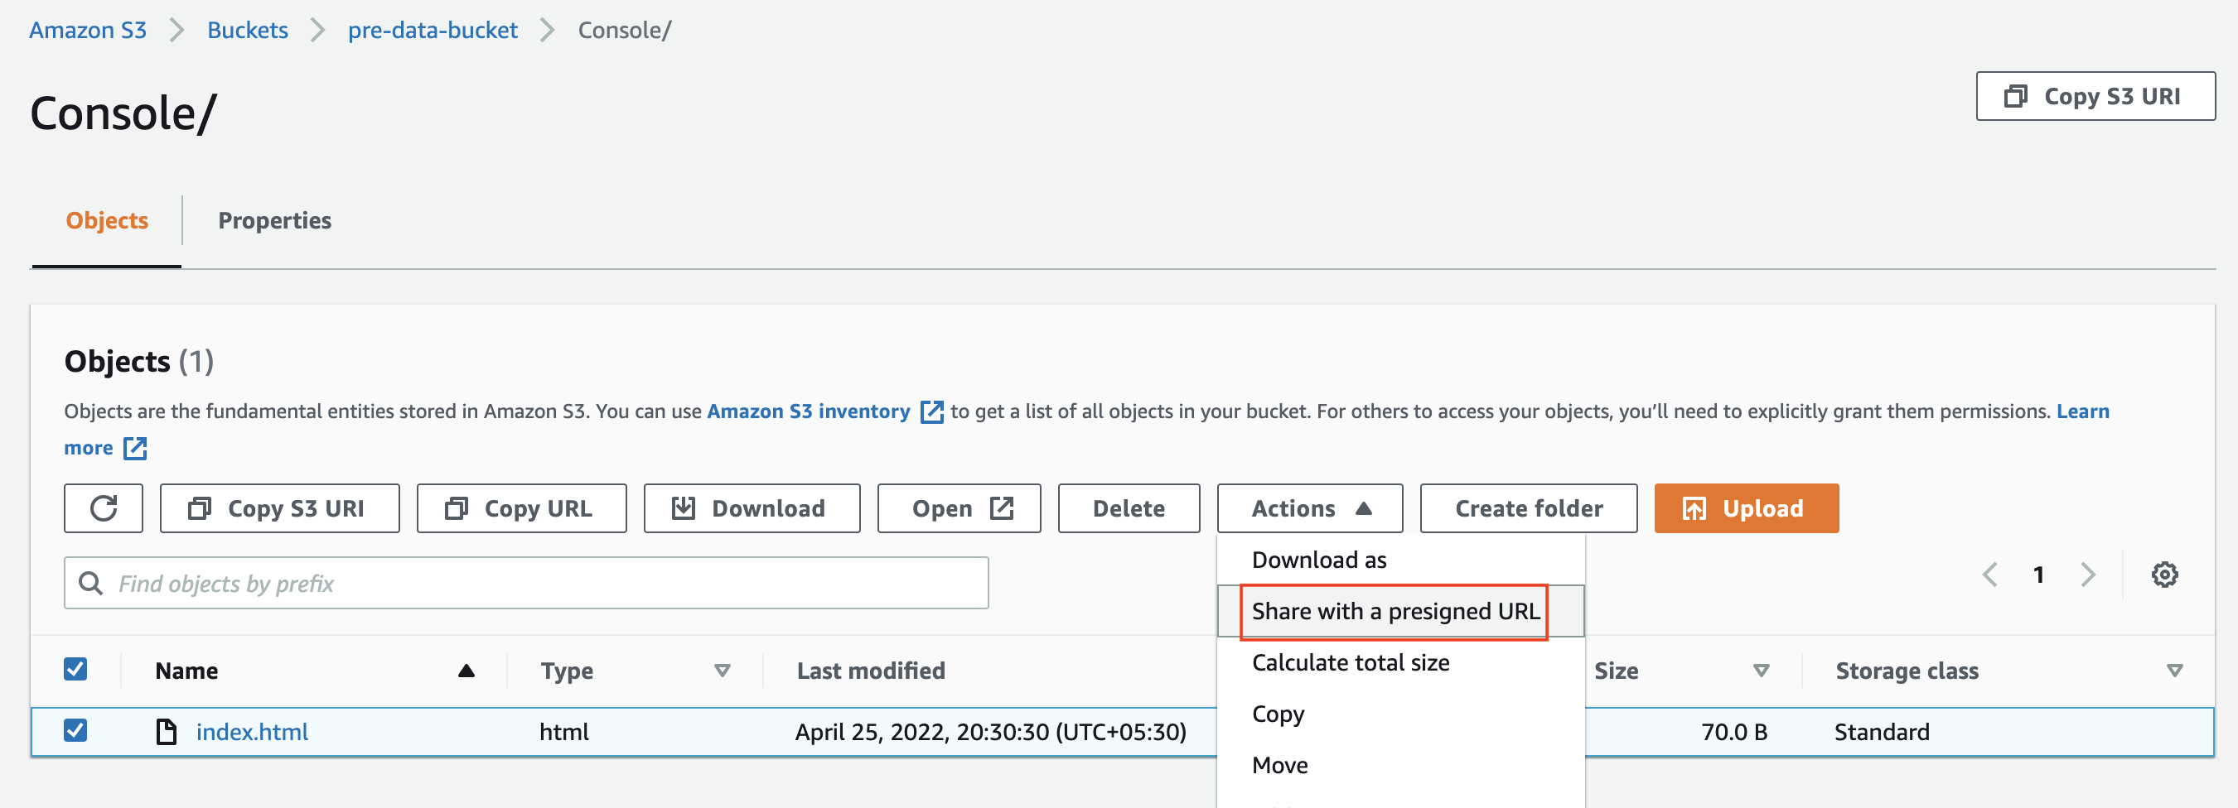This screenshot has height=808, width=2238.
Task: Open the index.html object link
Action: 252,731
